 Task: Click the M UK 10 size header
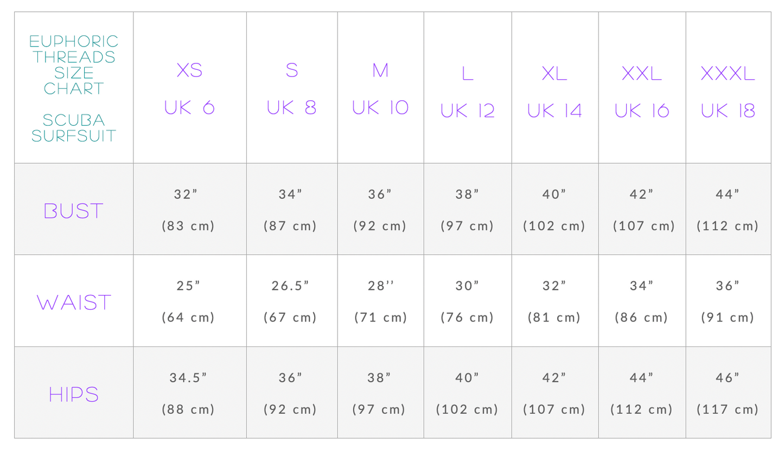click(380, 88)
